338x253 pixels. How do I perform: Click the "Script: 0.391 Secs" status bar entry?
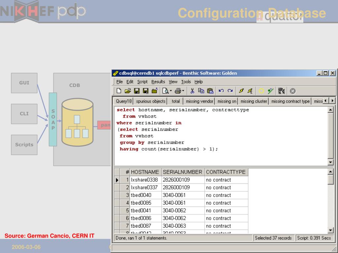coord(314,238)
